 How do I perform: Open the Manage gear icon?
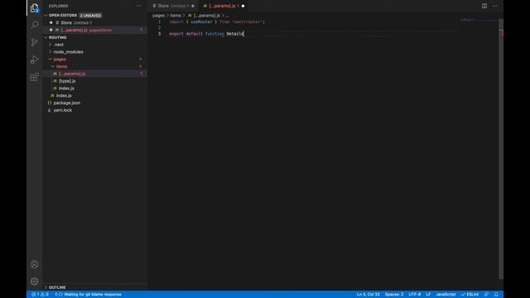tap(34, 281)
